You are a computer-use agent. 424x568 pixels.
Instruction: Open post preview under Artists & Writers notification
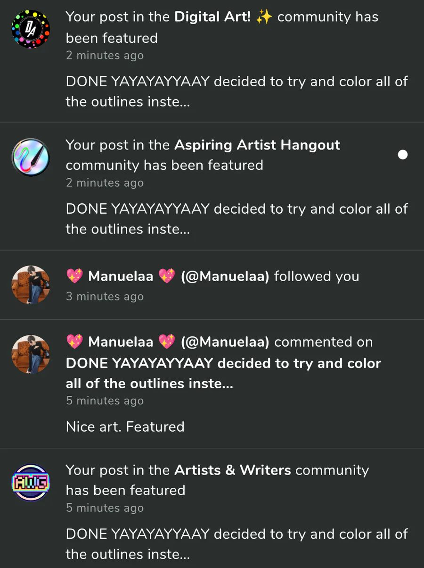236,544
